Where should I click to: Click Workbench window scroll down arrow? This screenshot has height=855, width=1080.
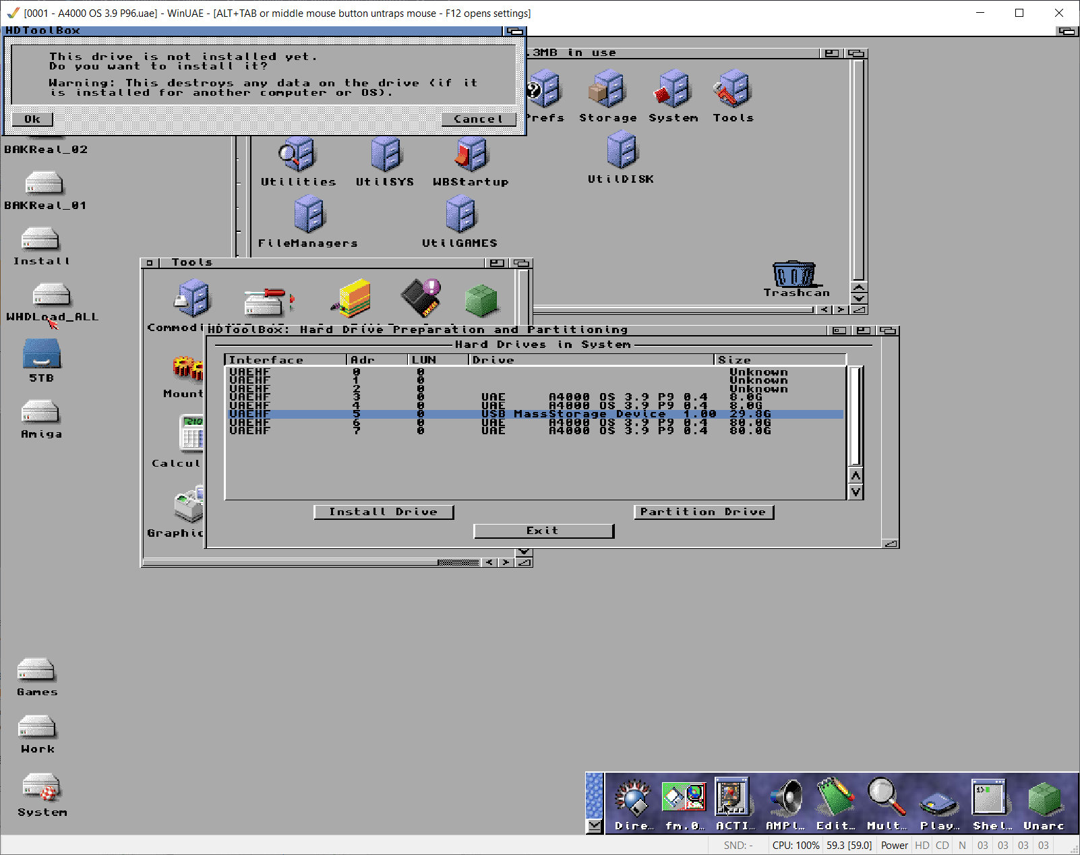pyautogui.click(x=859, y=299)
